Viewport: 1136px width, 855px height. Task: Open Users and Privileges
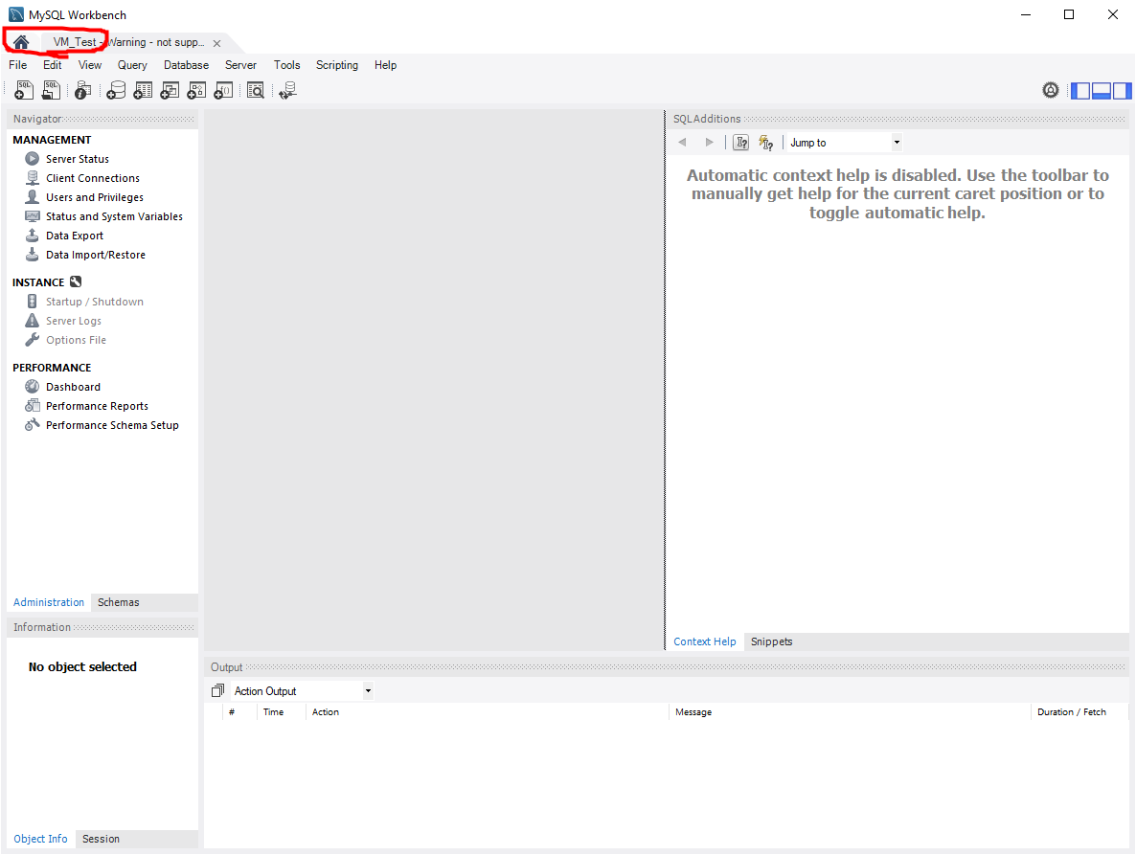click(94, 197)
